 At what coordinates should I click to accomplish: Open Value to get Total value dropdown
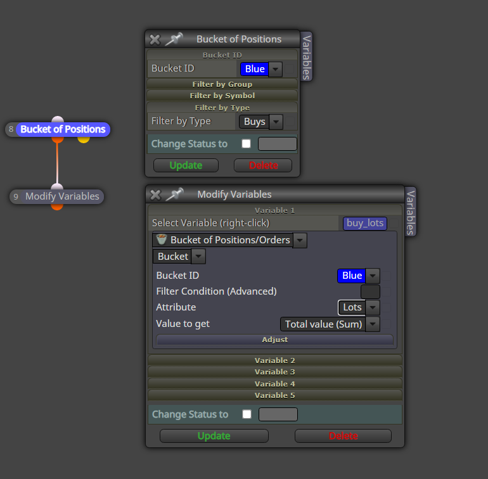click(373, 324)
